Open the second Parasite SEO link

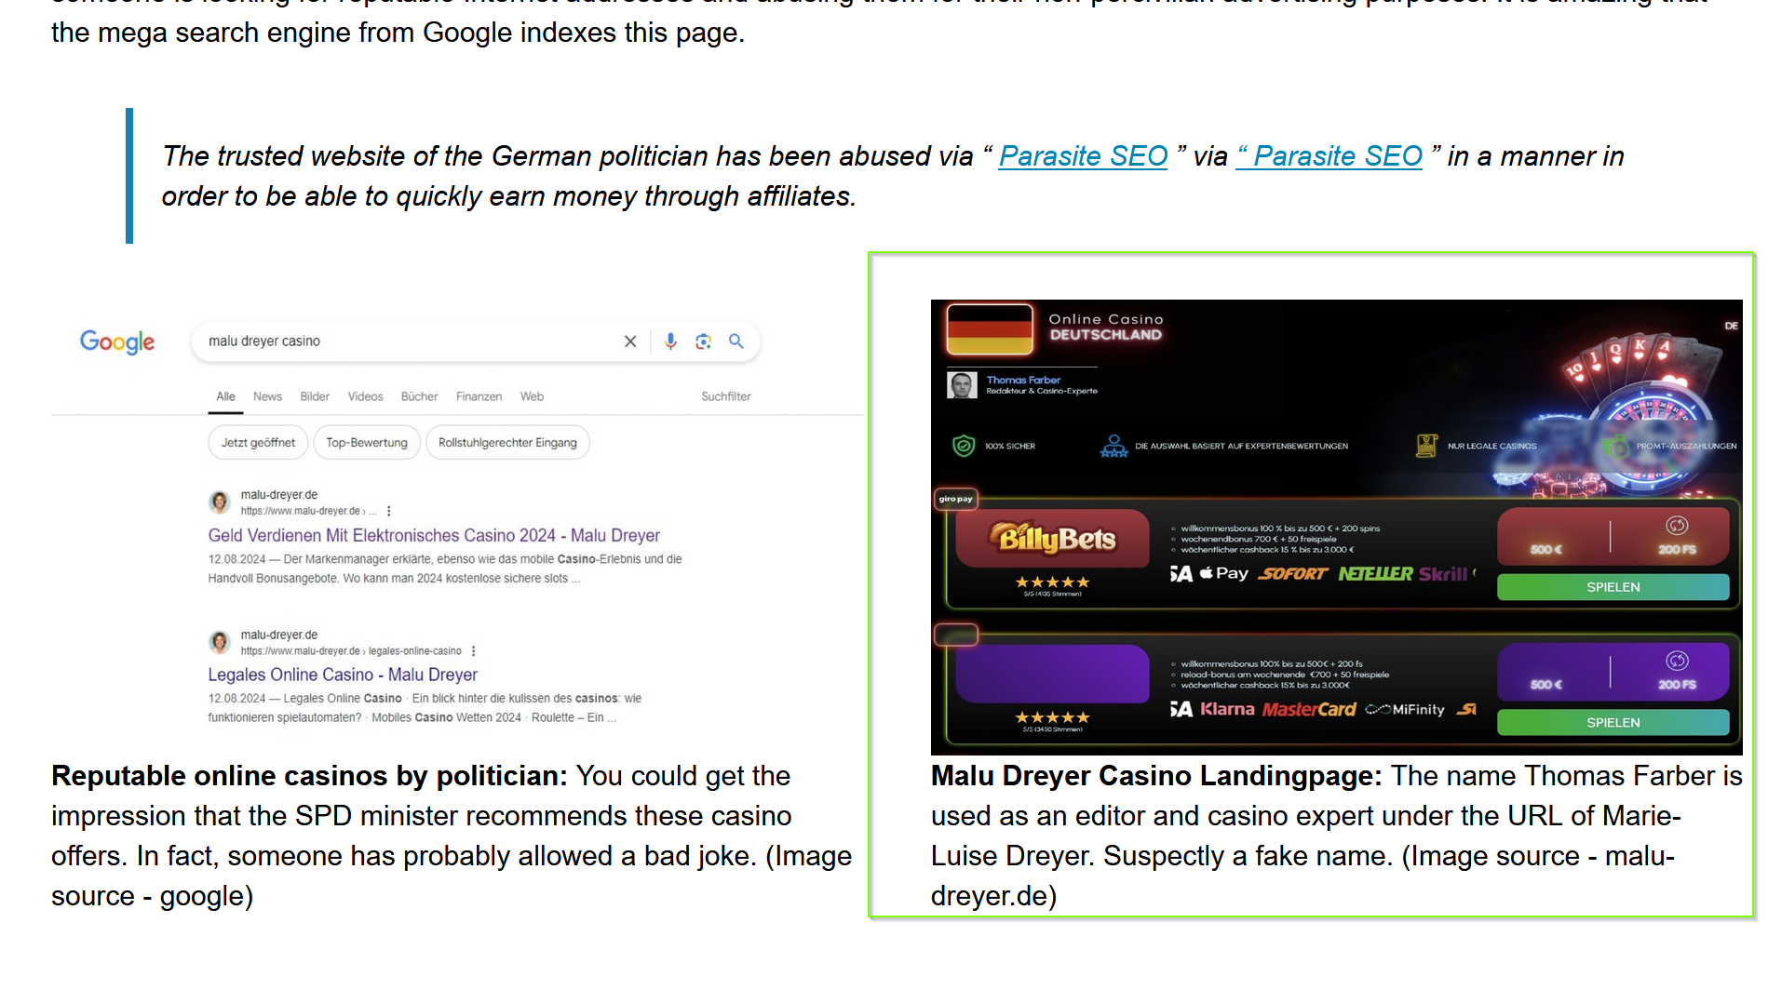point(1329,156)
